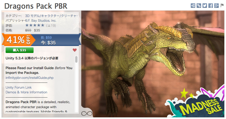
Task: Open in Unity icon at top right
Action: pyautogui.click(x=193, y=6)
